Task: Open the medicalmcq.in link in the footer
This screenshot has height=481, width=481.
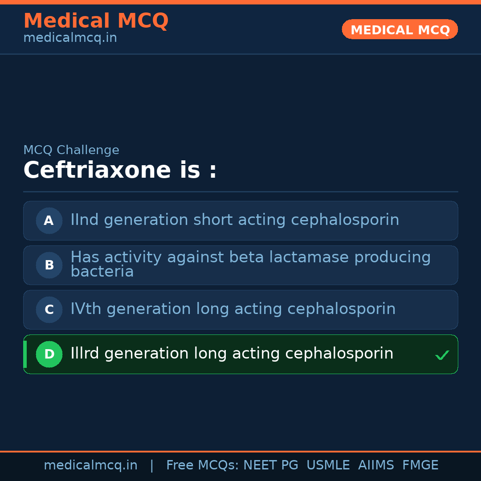Action: [x=90, y=465]
